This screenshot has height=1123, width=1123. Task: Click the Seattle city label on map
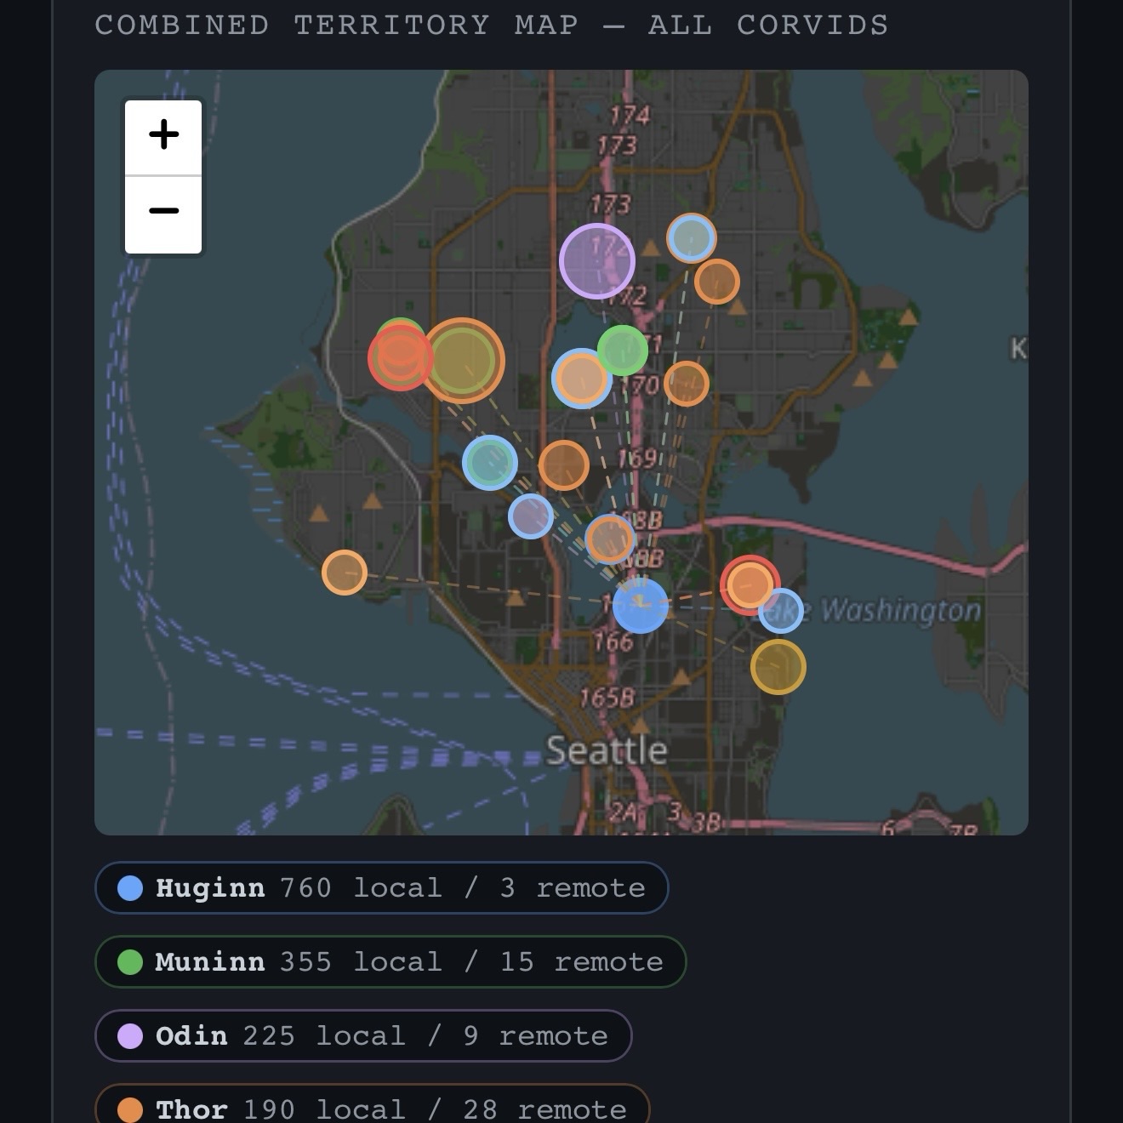tap(606, 750)
